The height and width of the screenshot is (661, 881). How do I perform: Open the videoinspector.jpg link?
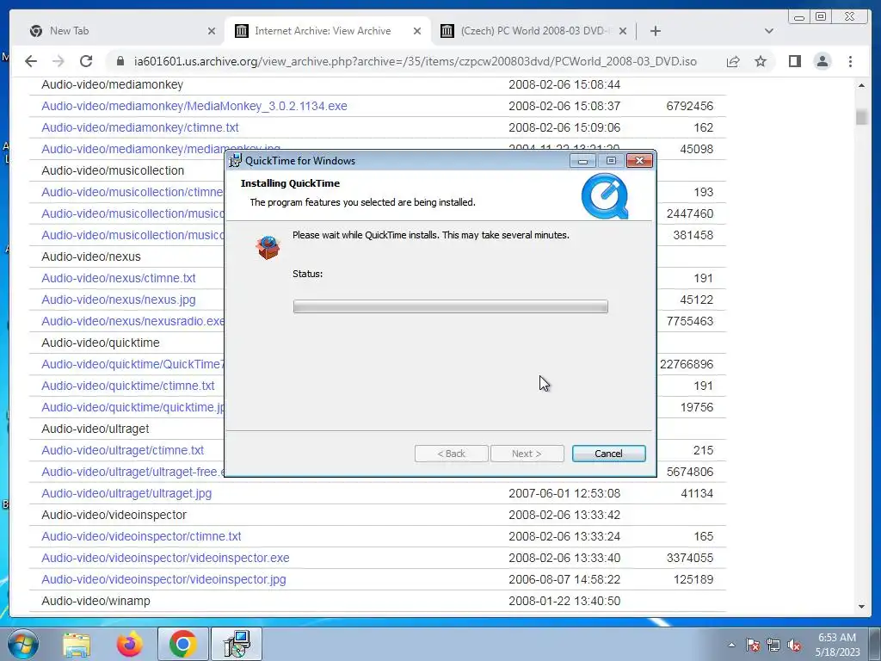[x=163, y=579]
